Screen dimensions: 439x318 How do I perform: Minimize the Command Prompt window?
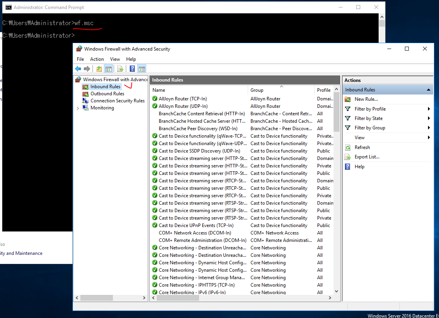(341, 7)
